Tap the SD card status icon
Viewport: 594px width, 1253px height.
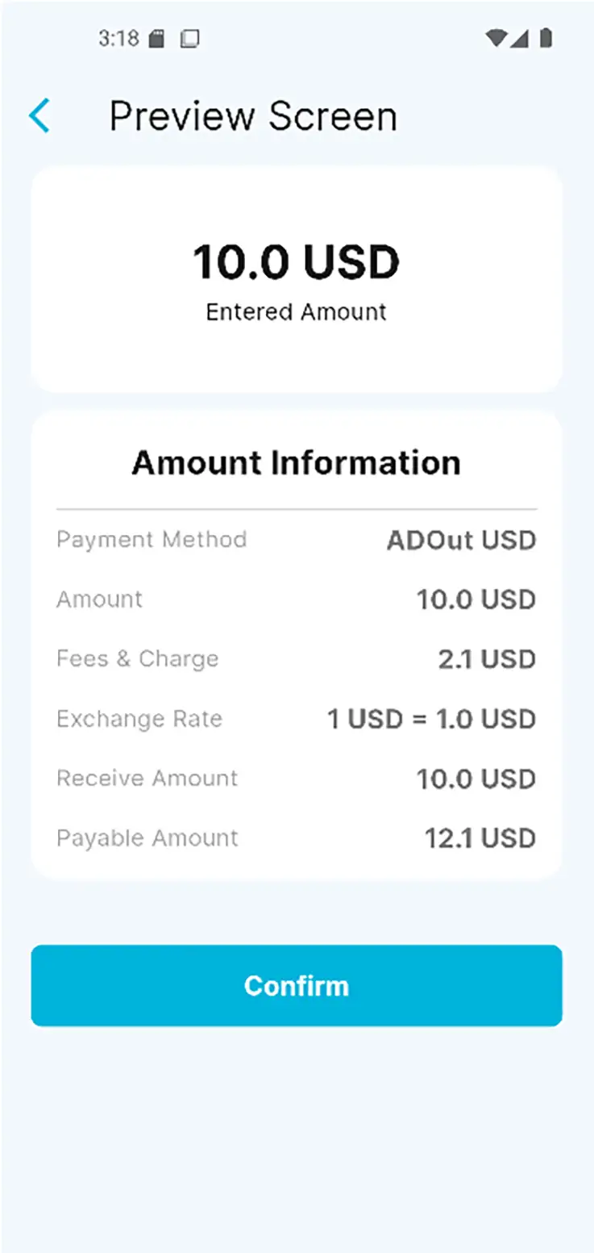click(x=157, y=39)
